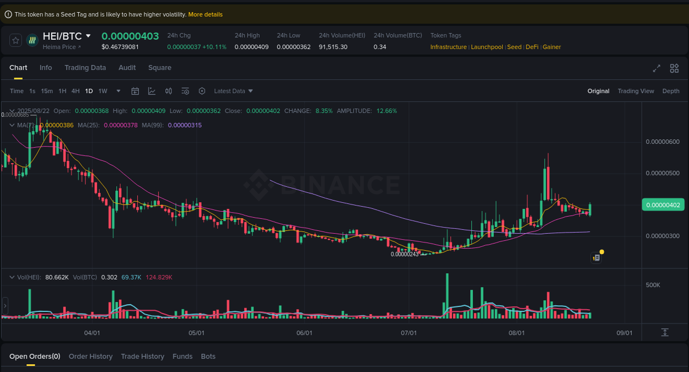Open the Latest Data dropdown
Image resolution: width=689 pixels, height=372 pixels.
pyautogui.click(x=233, y=91)
